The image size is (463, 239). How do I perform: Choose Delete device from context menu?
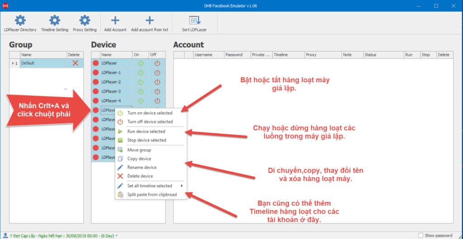coord(151,176)
